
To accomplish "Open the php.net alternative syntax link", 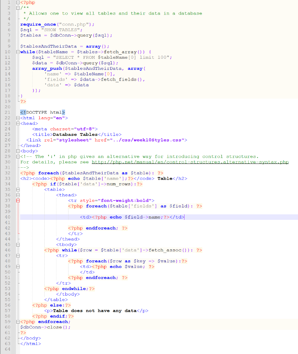I will (x=194, y=162).
